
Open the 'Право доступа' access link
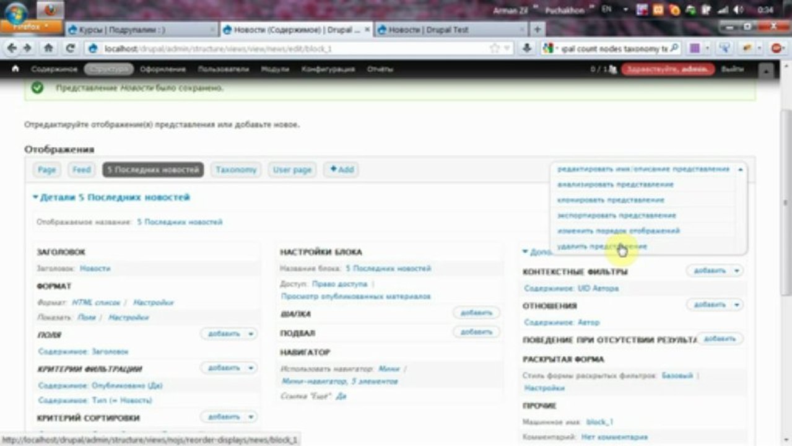coord(339,284)
